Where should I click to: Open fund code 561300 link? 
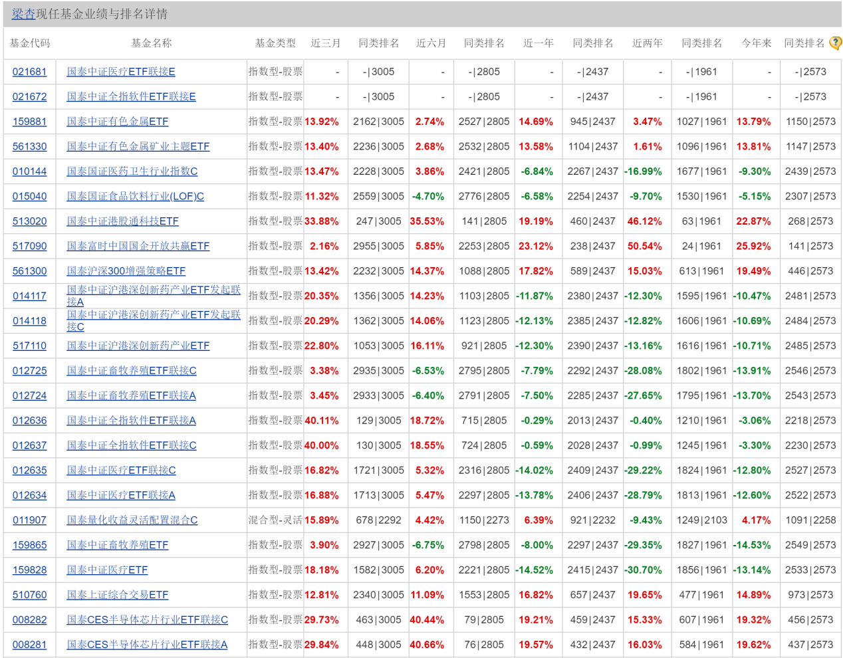(x=29, y=271)
